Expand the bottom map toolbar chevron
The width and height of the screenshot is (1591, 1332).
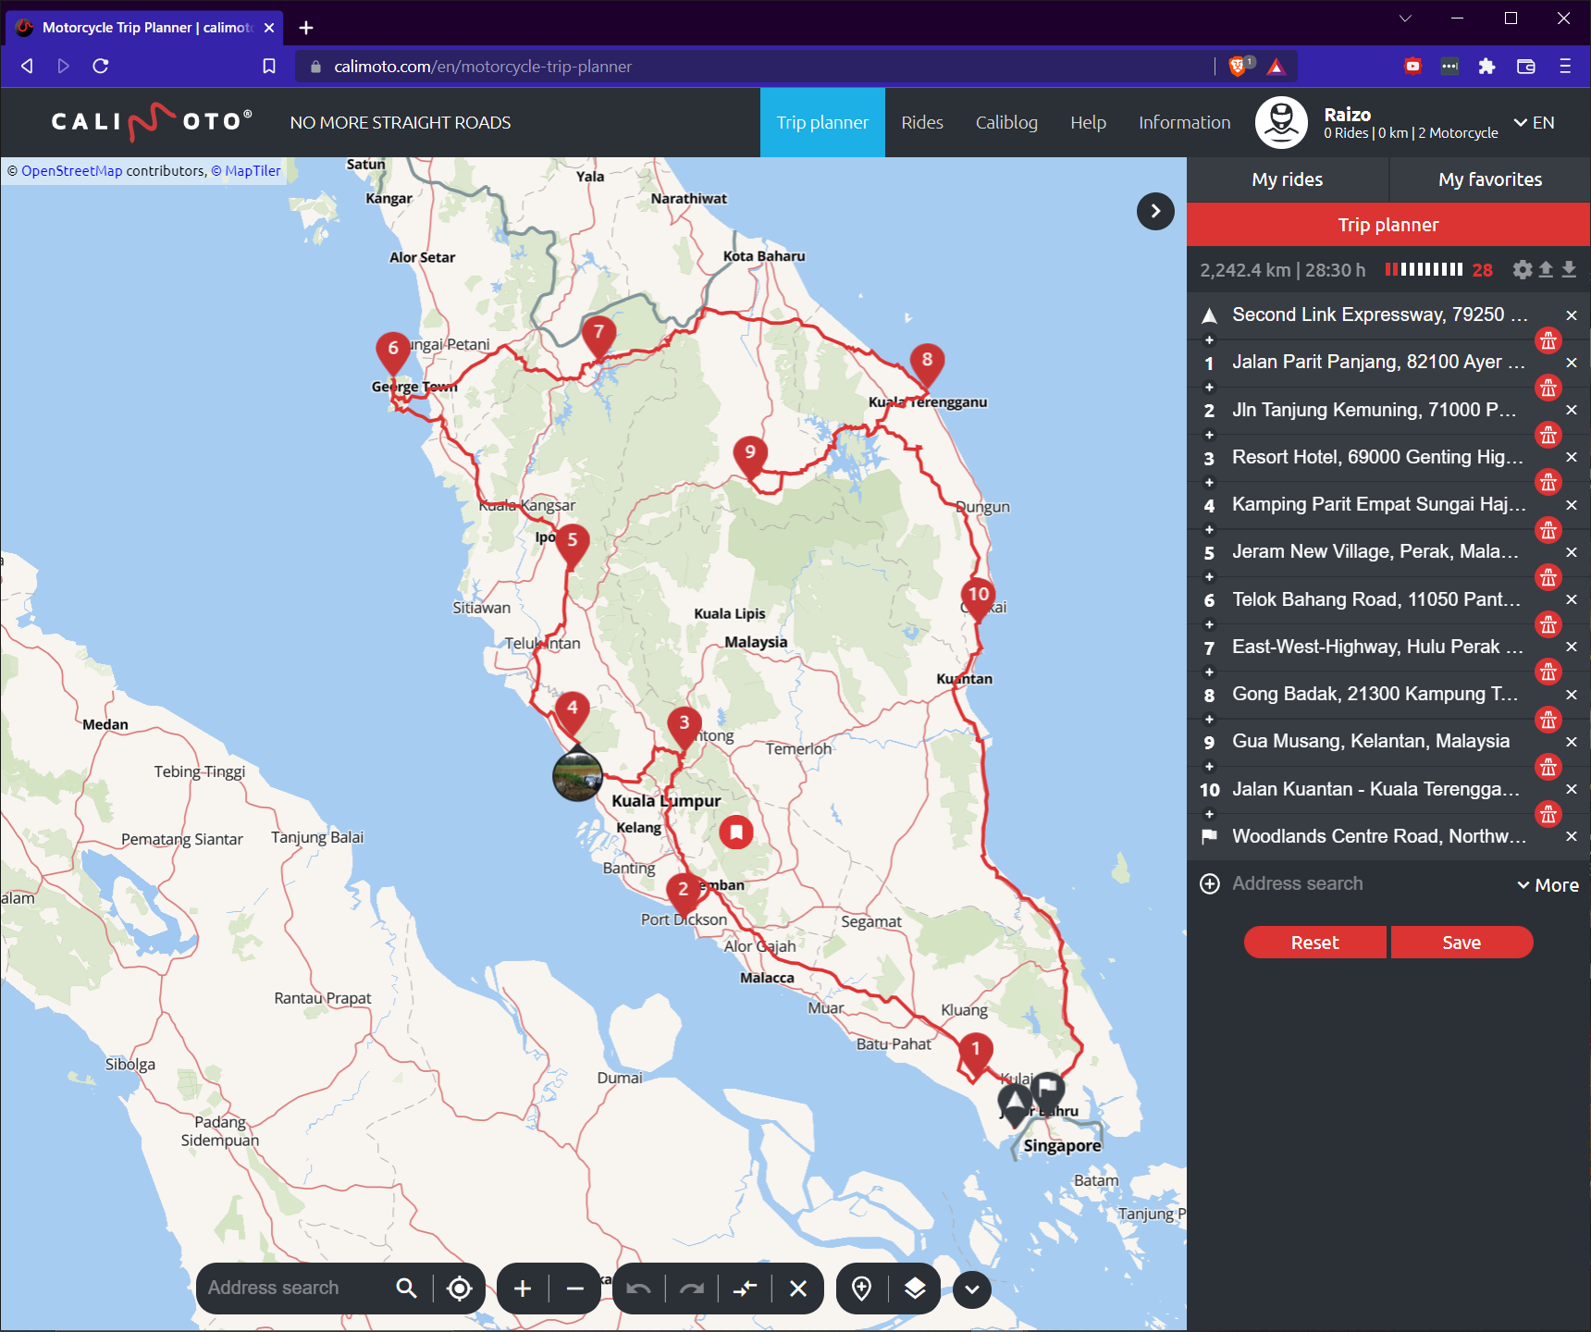pos(972,1289)
